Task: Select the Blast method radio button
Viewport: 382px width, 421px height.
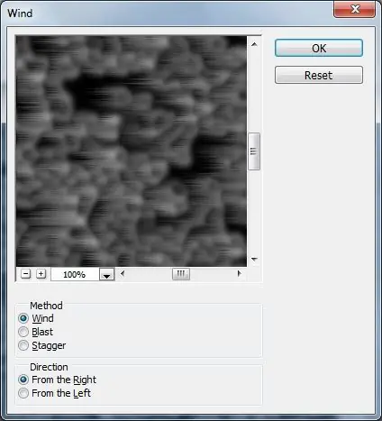Action: (23, 332)
